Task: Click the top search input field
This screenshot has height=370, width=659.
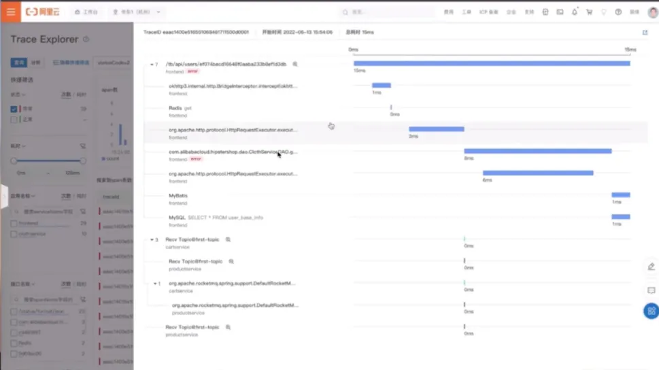Action: pos(388,12)
